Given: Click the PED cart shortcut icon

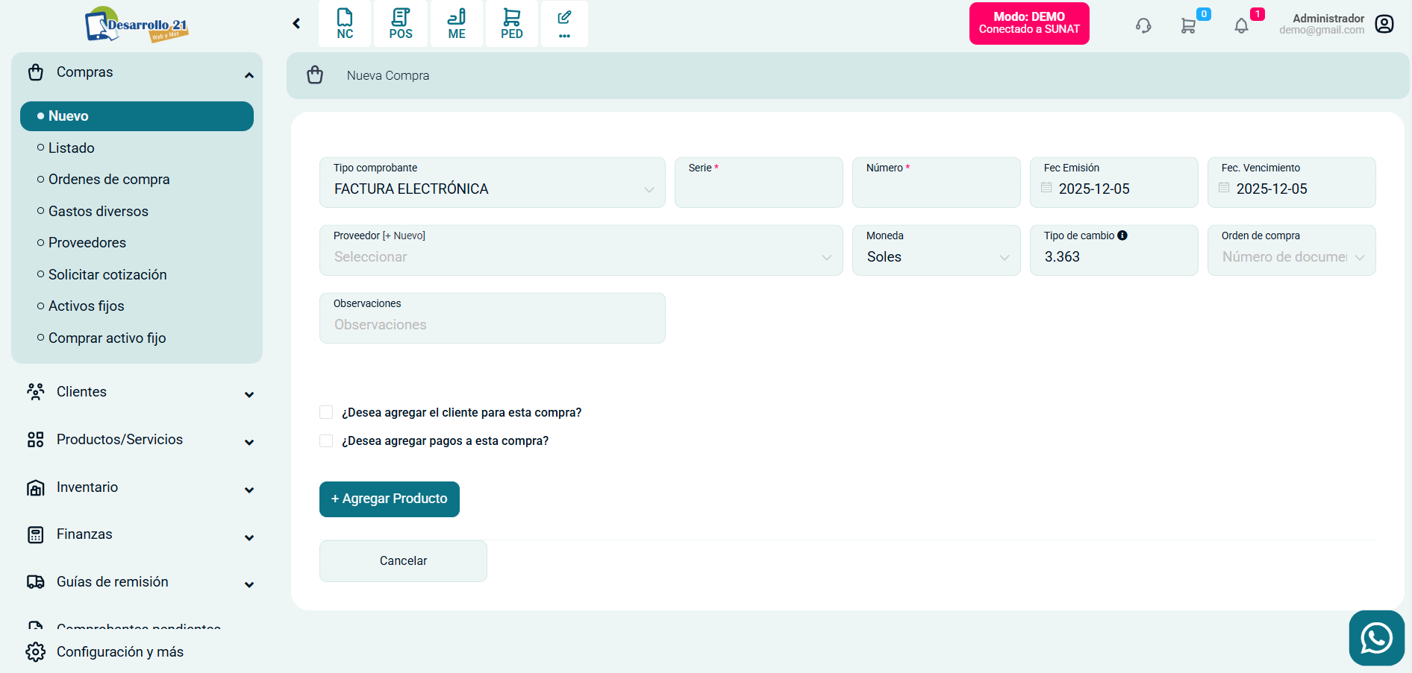Looking at the screenshot, I should (512, 24).
